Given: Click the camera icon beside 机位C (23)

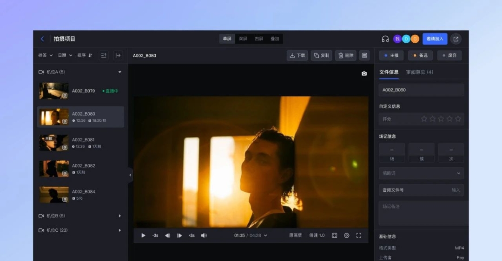Looking at the screenshot, I should [x=41, y=230].
